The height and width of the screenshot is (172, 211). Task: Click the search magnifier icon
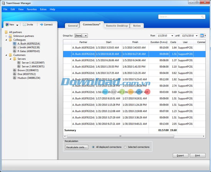[202, 16]
